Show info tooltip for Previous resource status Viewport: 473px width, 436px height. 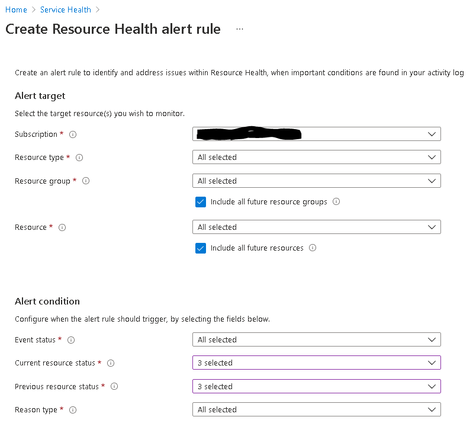click(x=114, y=386)
